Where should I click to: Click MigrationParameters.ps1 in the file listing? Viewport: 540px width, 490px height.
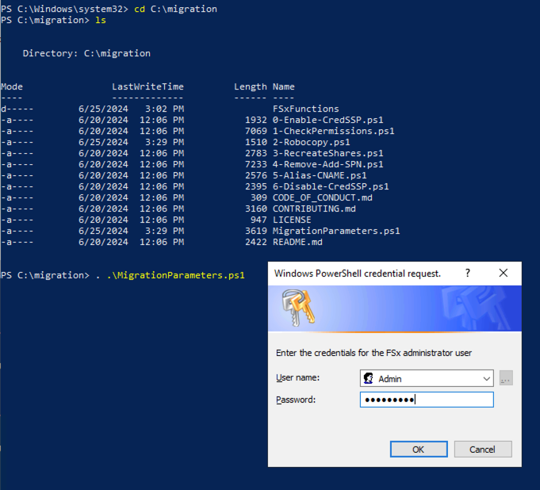click(336, 231)
